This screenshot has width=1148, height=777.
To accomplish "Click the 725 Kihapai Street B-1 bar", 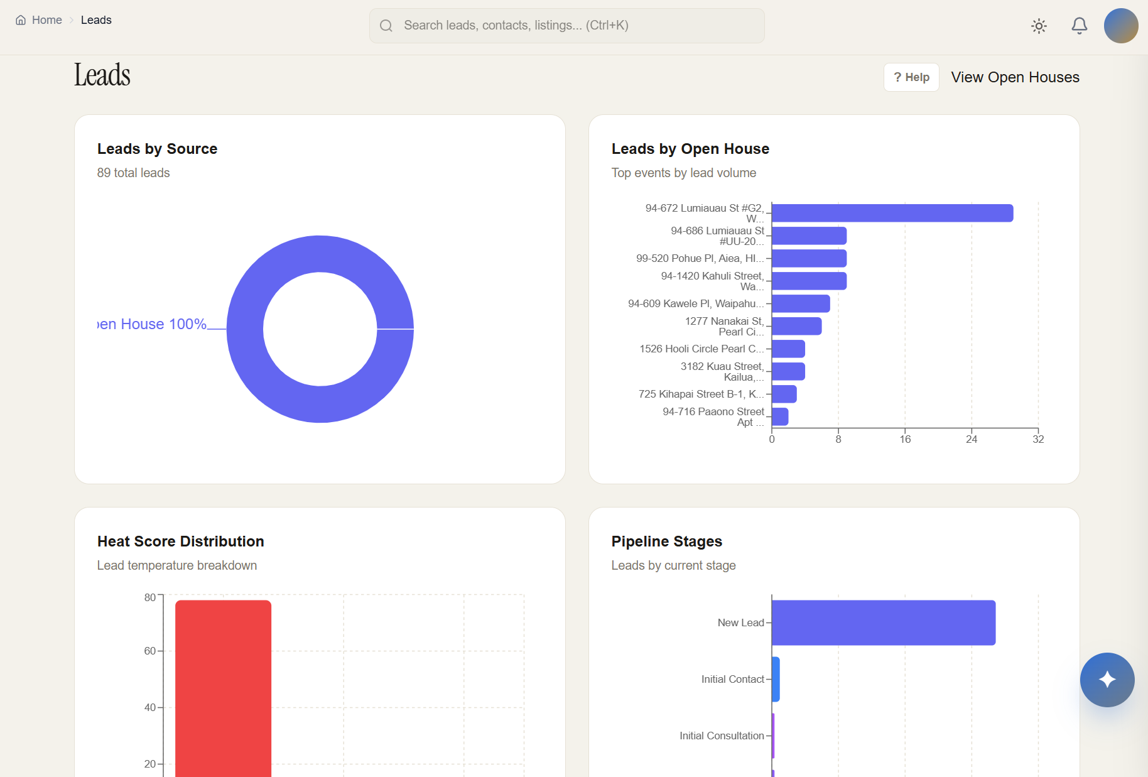I will pos(784,394).
